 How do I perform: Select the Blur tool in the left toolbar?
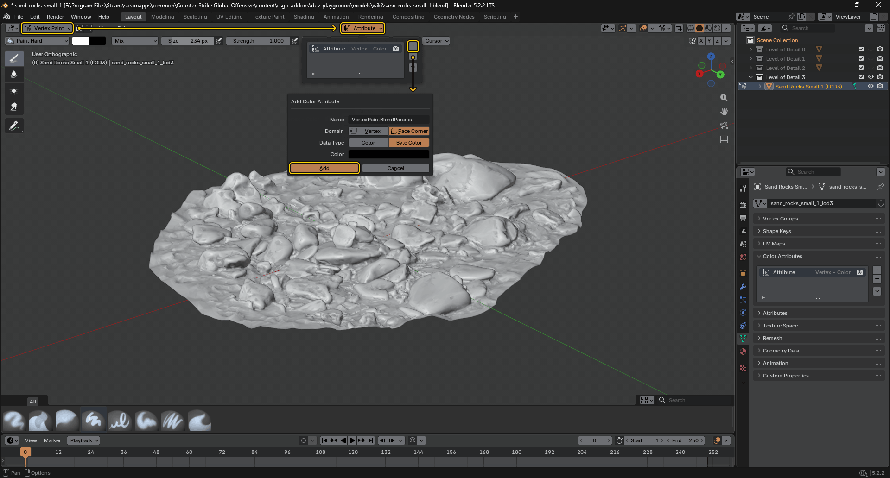pos(14,75)
